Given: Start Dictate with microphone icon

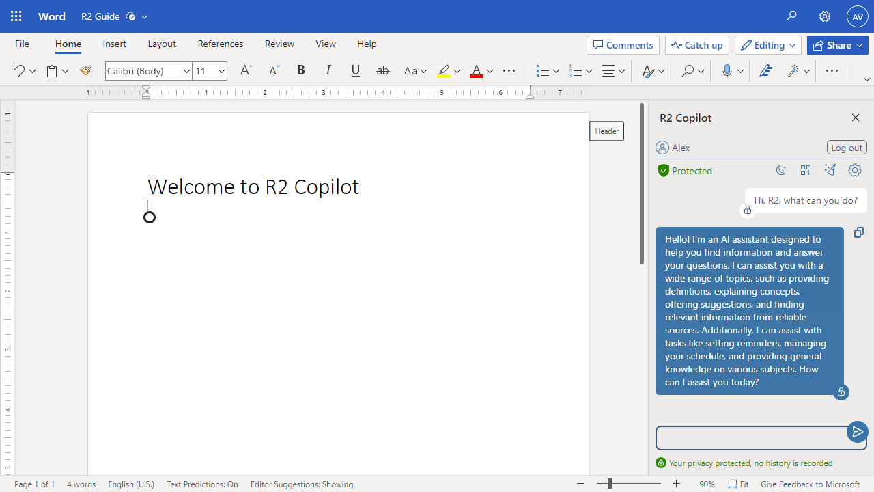Looking at the screenshot, I should (x=727, y=71).
